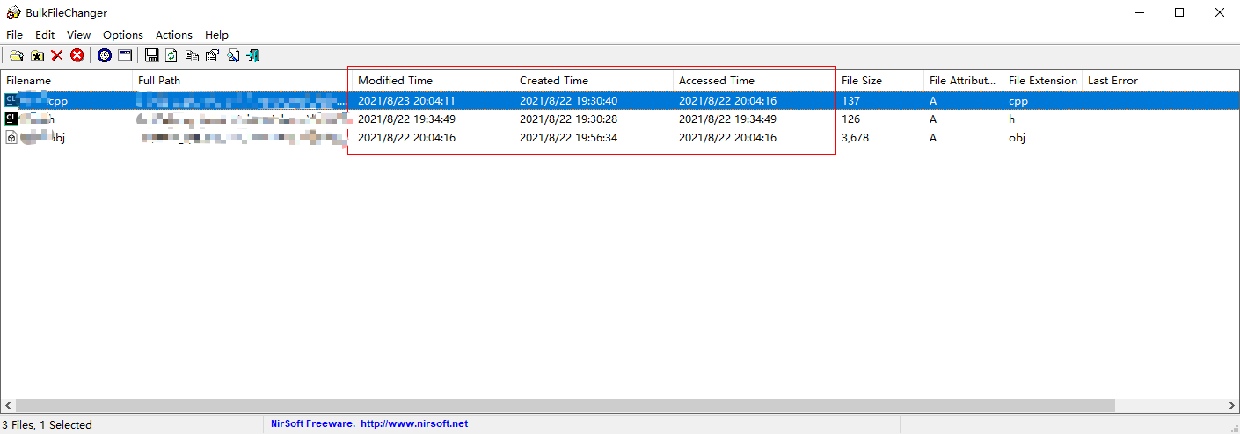
Task: Click the BulkFileChanger title bar app icon
Action: pyautogui.click(x=14, y=13)
